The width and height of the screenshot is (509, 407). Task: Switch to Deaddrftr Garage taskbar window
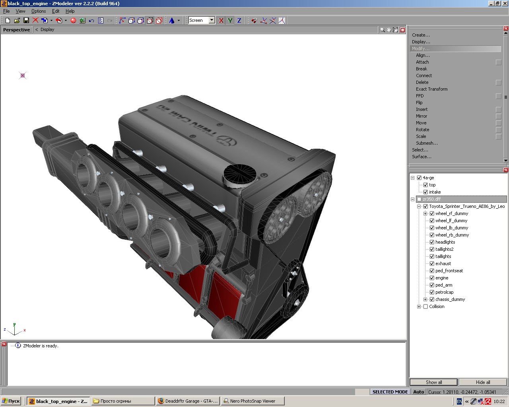pyautogui.click(x=187, y=401)
